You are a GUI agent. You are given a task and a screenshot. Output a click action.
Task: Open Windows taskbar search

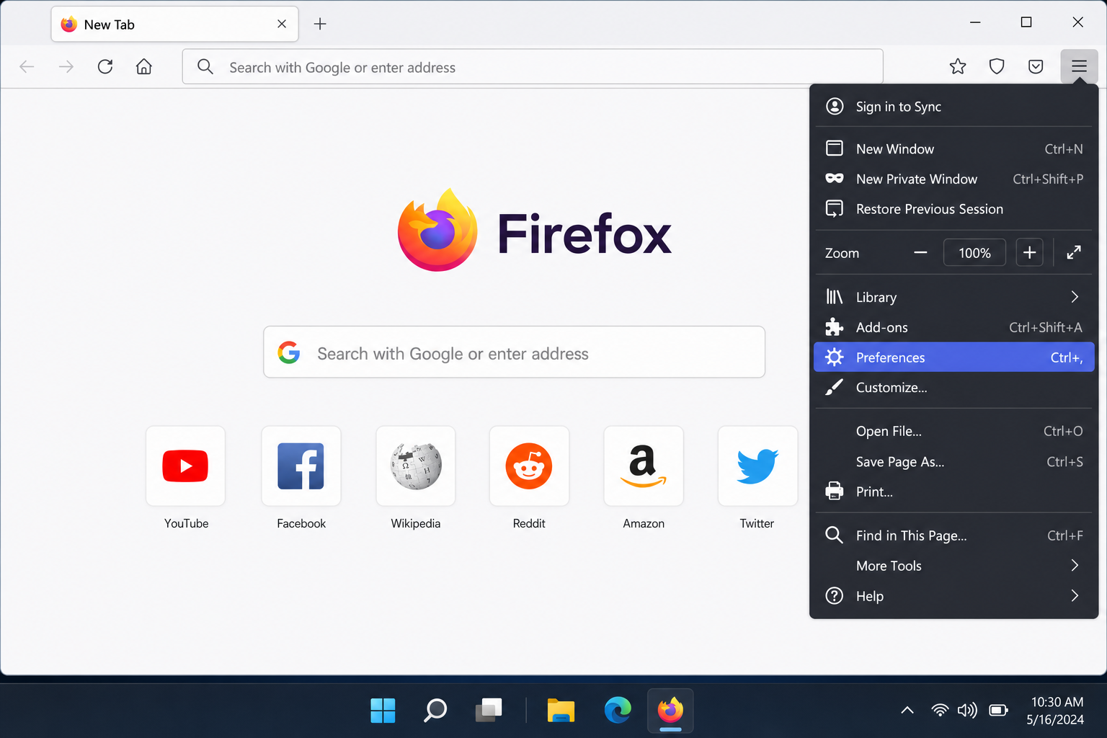[x=435, y=711]
